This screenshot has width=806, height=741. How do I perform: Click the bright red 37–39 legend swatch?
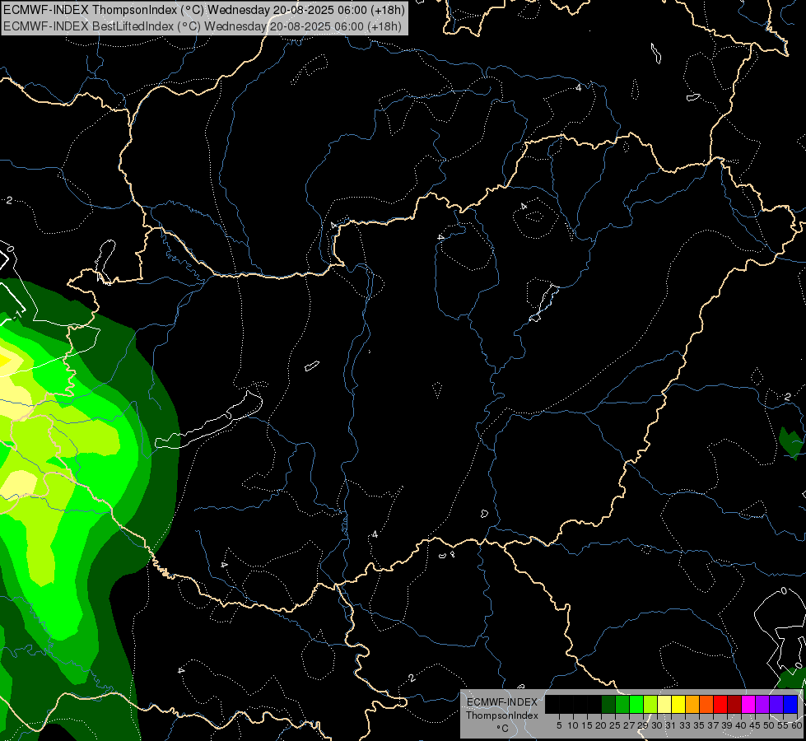click(x=720, y=704)
